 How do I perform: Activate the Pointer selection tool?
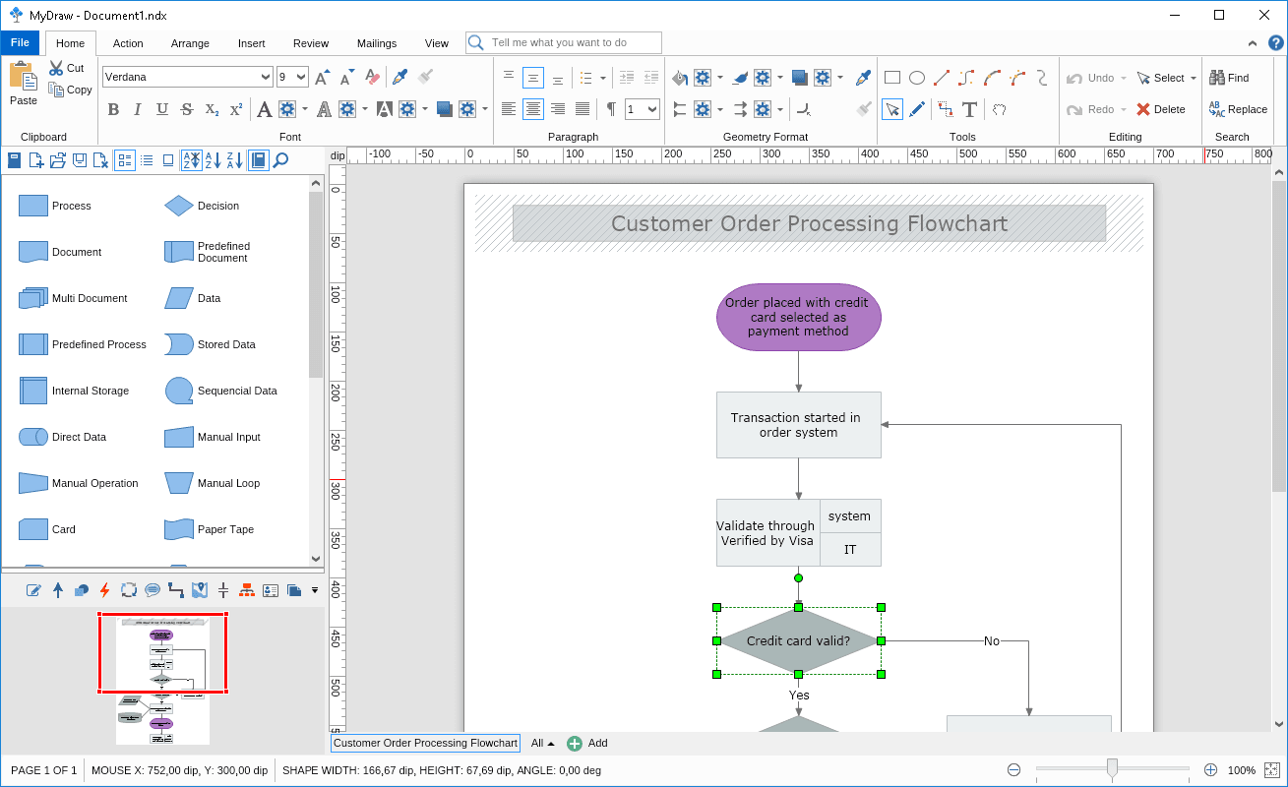pos(893,109)
